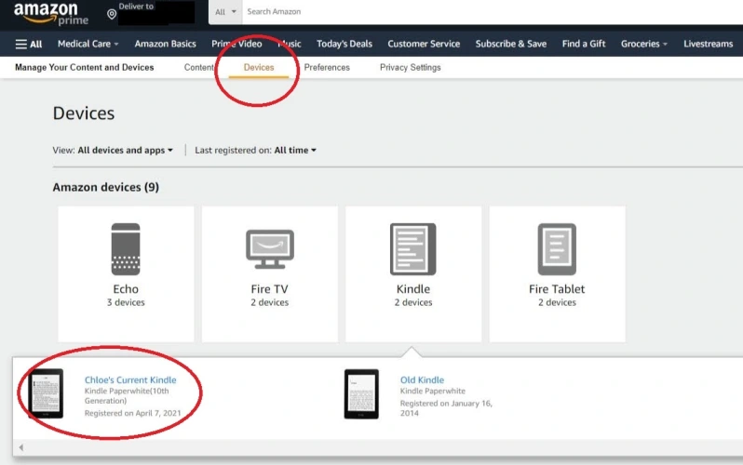Select the Echo device icon

pos(126,248)
